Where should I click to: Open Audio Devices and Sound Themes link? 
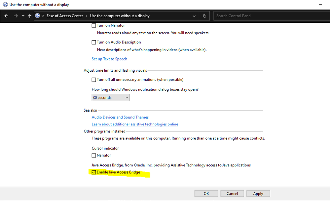[120, 117]
